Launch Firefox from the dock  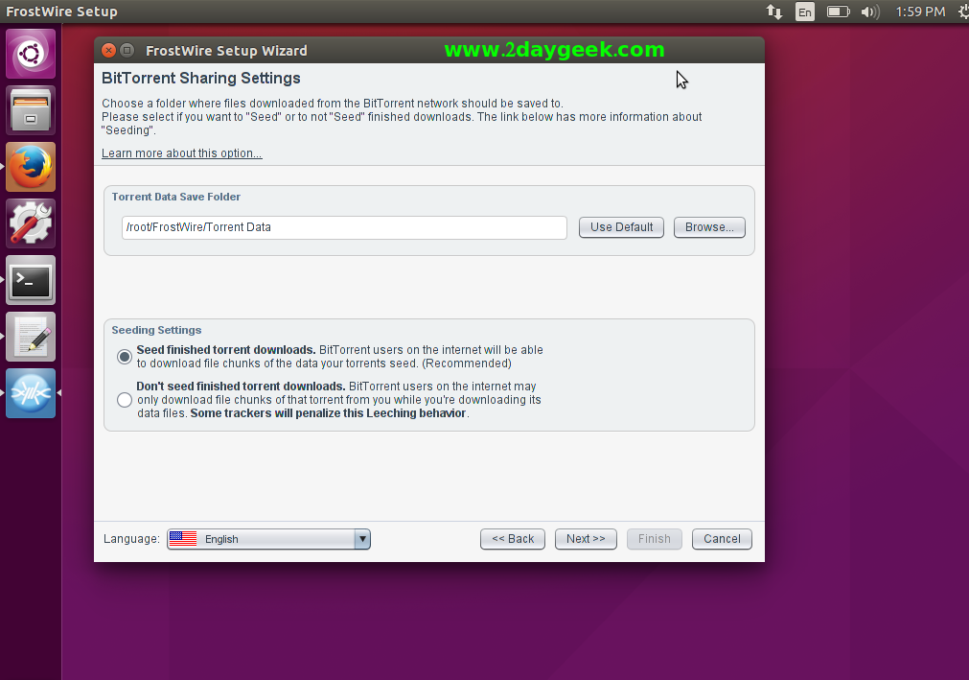(31, 167)
